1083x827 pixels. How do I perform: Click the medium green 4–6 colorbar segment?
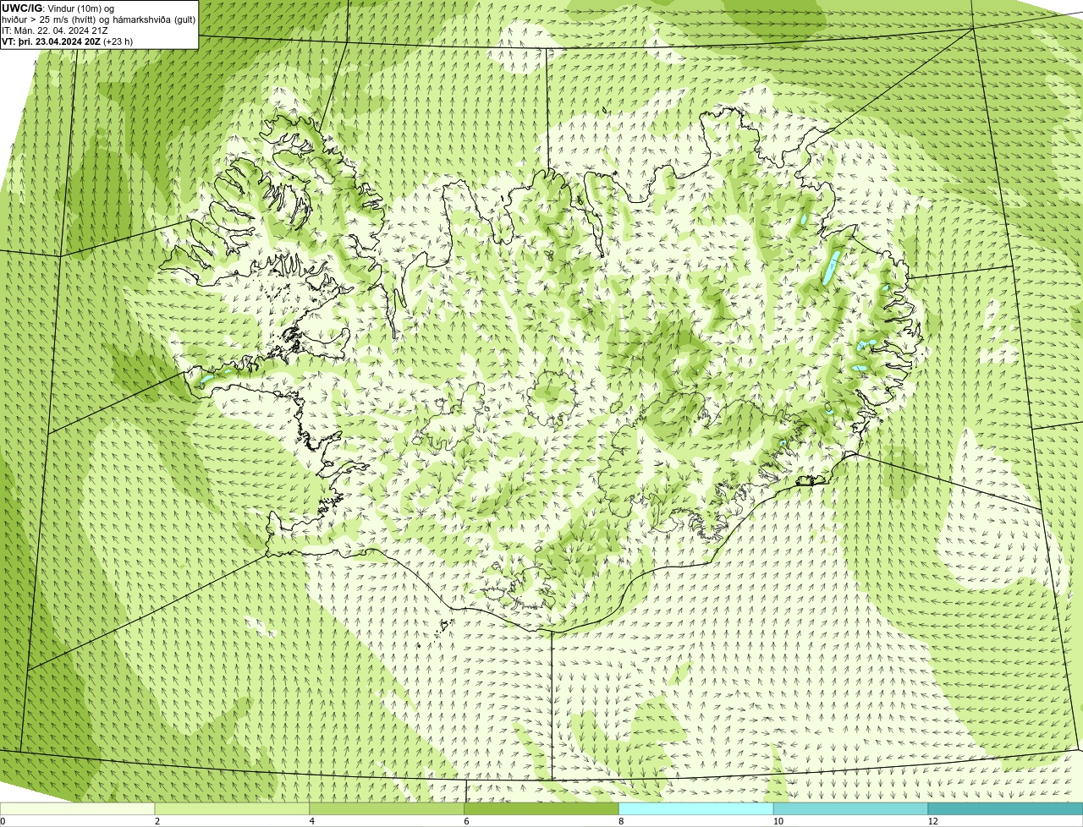click(x=387, y=809)
